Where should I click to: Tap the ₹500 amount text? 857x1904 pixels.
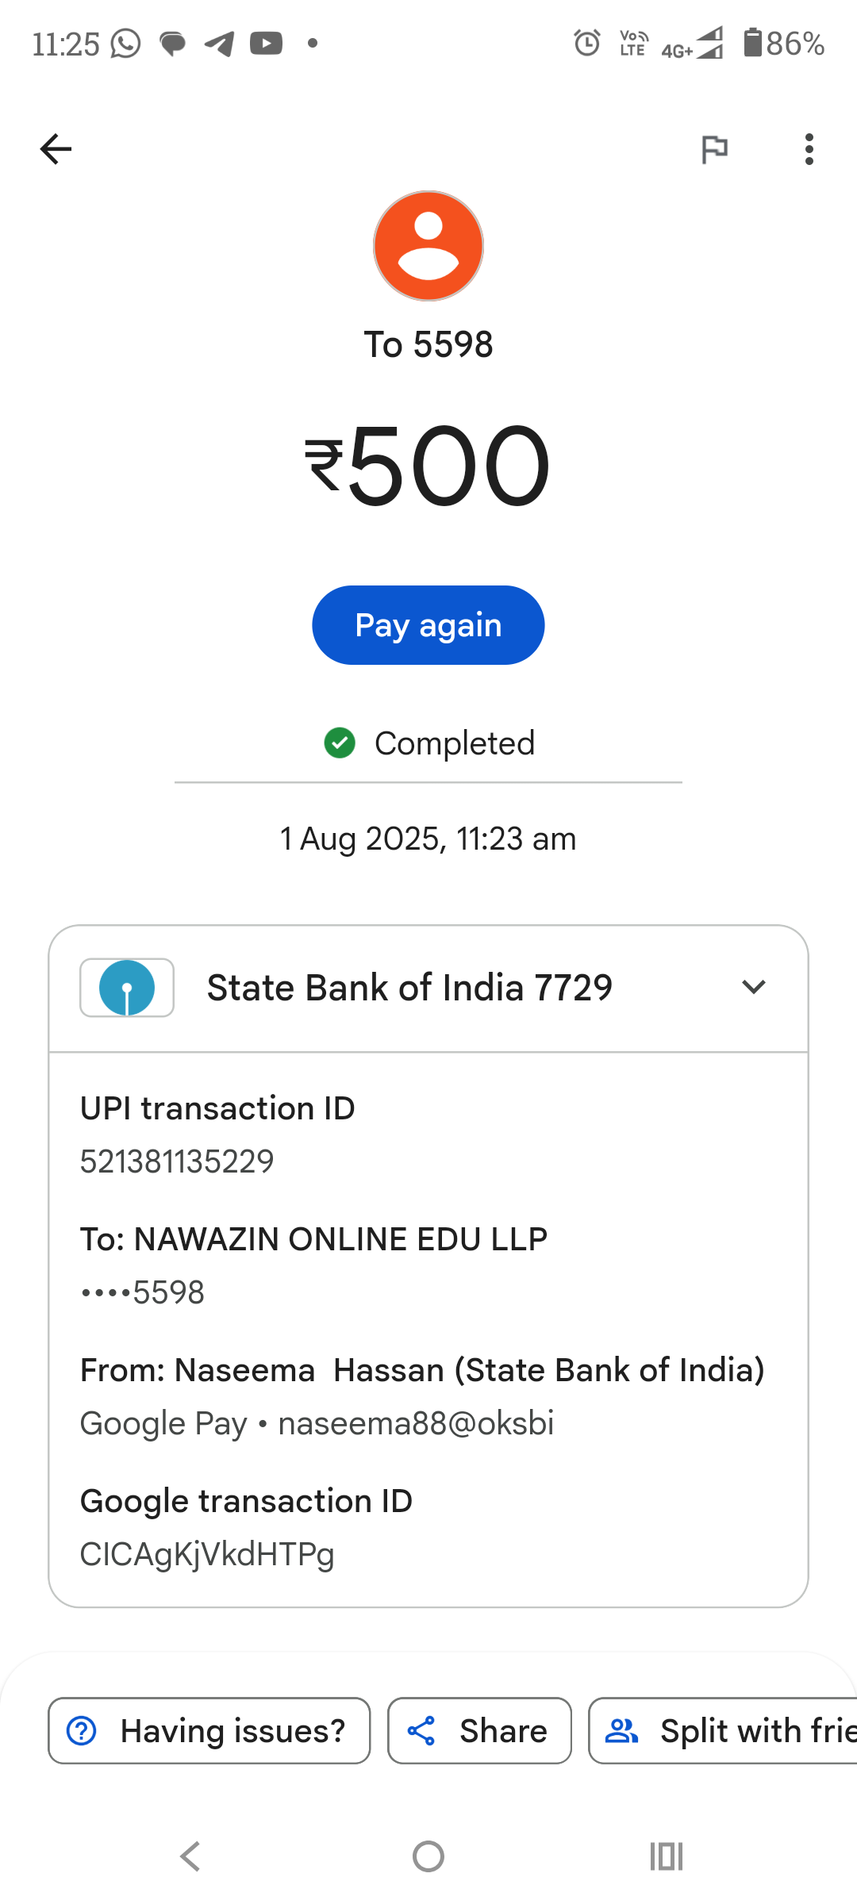tap(428, 466)
